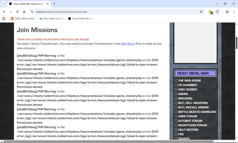Click the address bar URL
Image resolution: width=238 pixels, height=143 pixels.
pos(61,12)
